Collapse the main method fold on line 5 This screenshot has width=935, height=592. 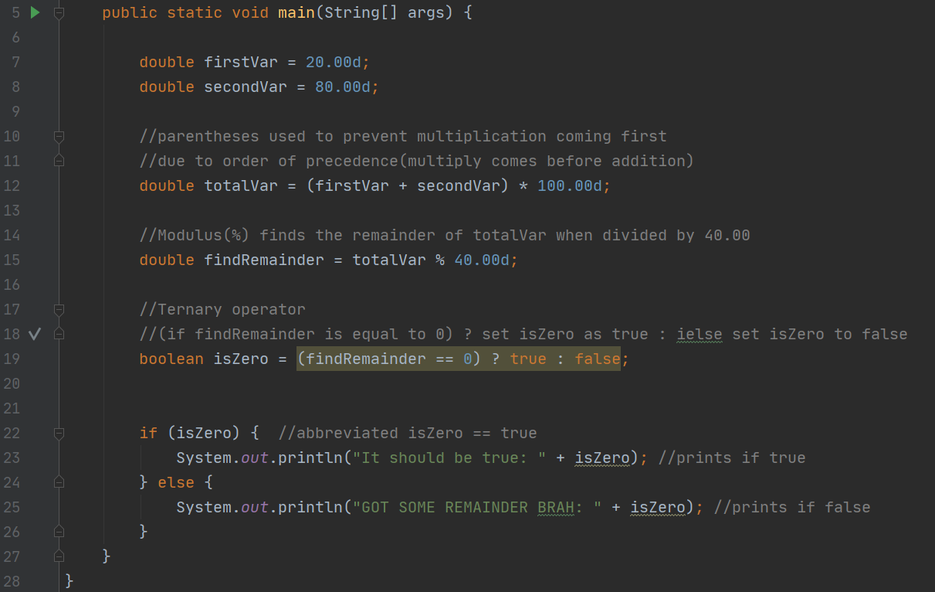tap(59, 13)
